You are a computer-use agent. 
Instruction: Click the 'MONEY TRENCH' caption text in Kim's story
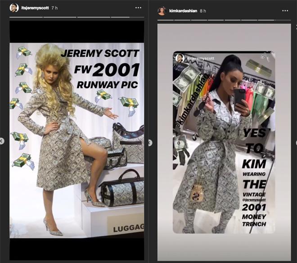click(x=254, y=220)
